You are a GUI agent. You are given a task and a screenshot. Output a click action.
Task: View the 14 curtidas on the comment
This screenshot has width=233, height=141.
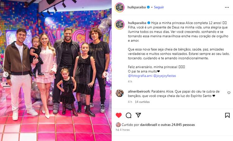(142, 102)
